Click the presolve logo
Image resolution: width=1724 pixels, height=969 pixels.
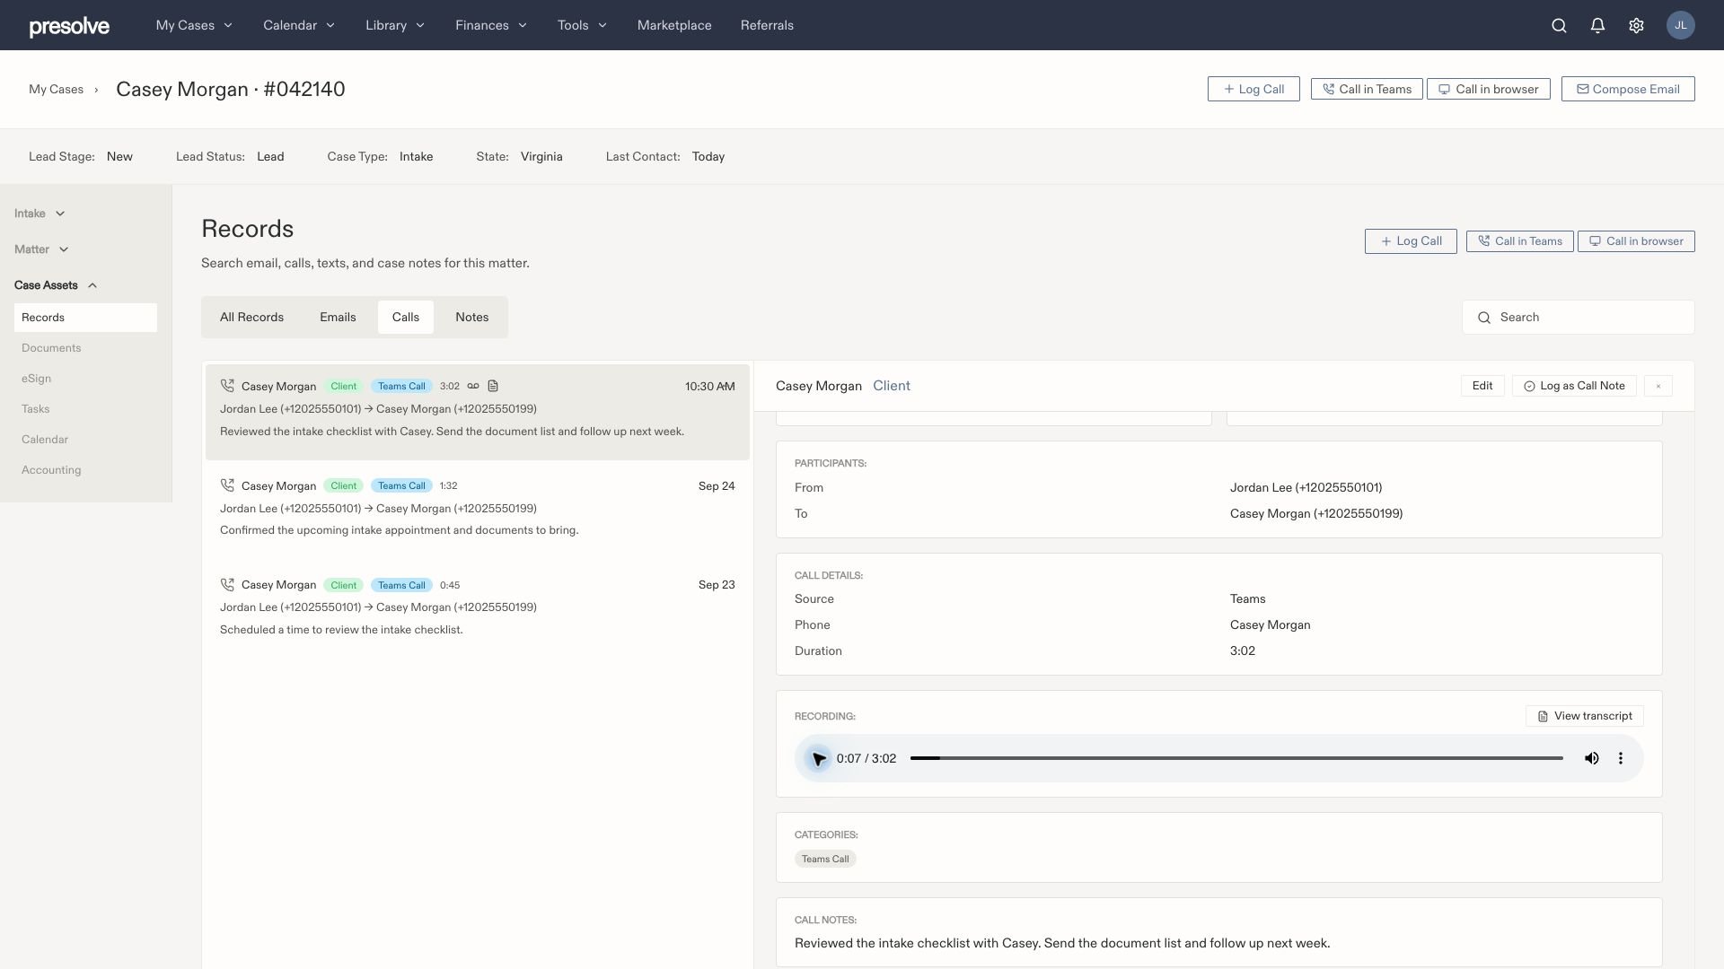(69, 27)
